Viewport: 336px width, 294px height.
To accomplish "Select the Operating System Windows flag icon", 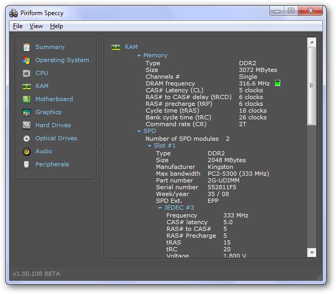I will click(26, 60).
